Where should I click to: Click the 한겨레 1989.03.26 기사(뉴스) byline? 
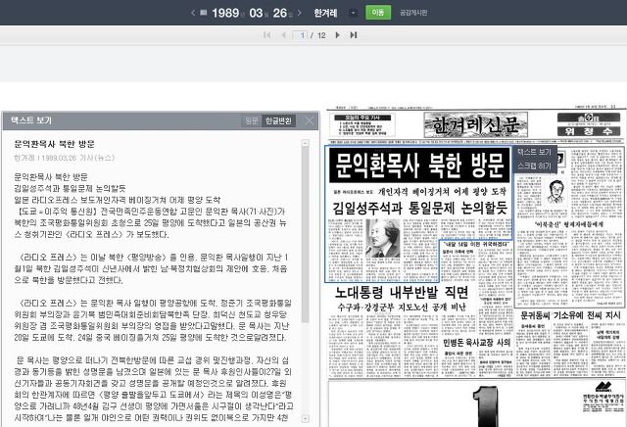65,158
